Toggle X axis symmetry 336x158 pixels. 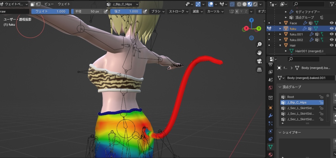(x=237, y=11)
